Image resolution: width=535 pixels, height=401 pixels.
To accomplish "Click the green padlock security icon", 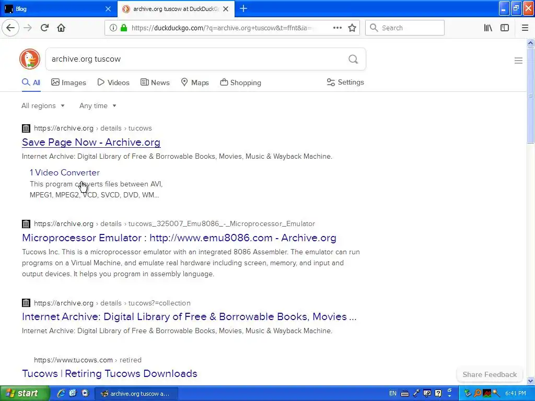I will [124, 28].
